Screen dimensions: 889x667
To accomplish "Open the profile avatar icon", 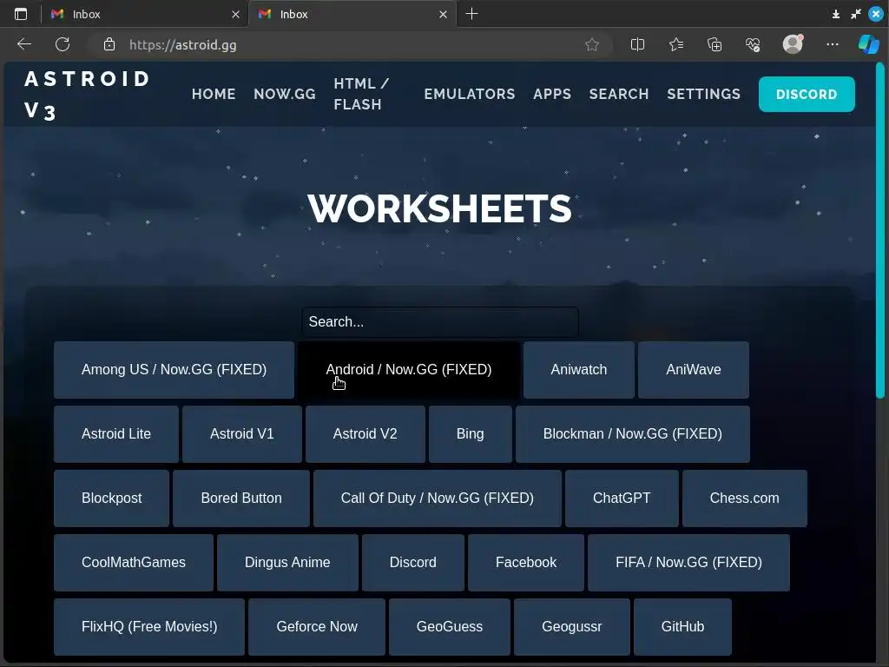I will [793, 44].
